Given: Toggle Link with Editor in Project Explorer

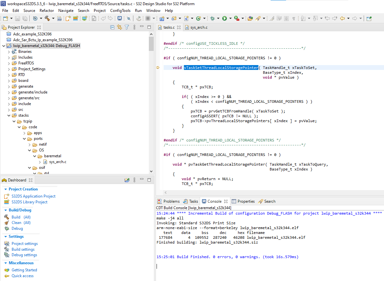Looking at the screenshot, I should click(x=120, y=27).
